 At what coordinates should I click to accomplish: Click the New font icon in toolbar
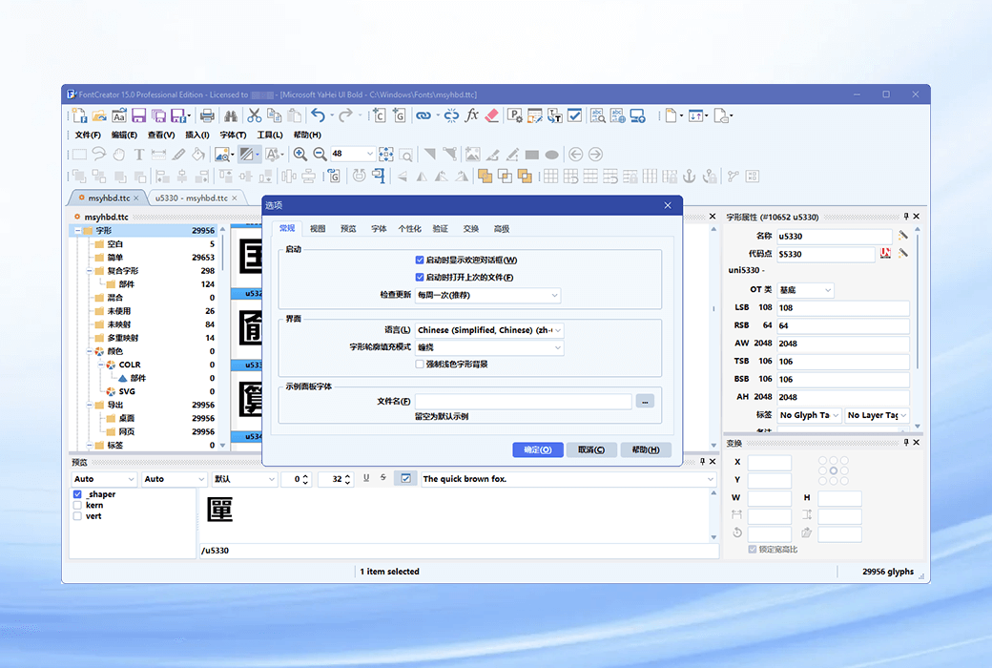(x=79, y=115)
